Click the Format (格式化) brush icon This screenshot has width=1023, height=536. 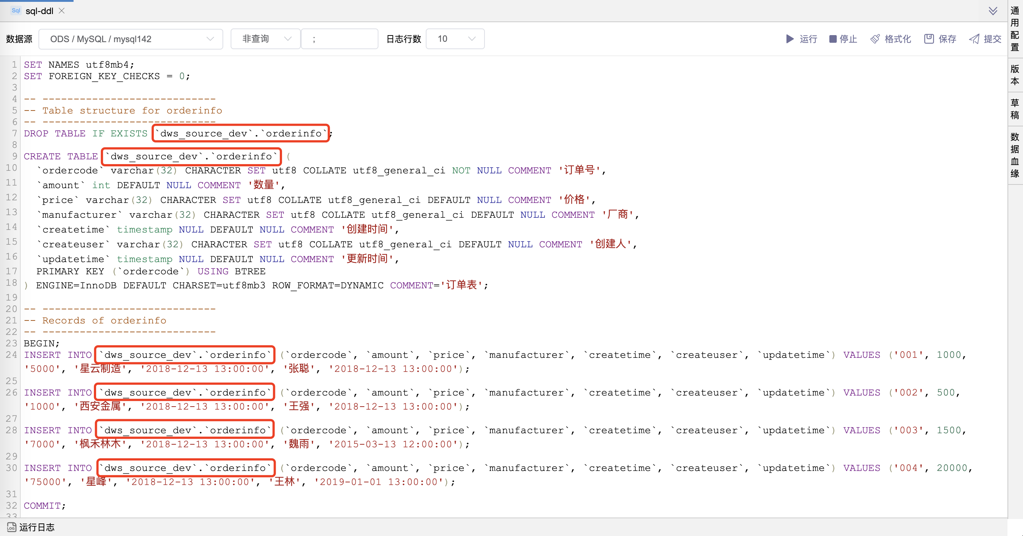pyautogui.click(x=875, y=39)
